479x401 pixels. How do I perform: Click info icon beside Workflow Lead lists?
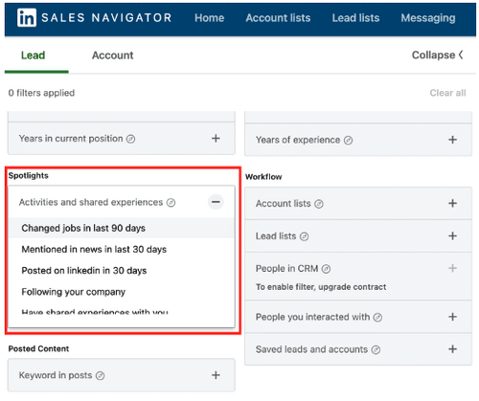(304, 236)
